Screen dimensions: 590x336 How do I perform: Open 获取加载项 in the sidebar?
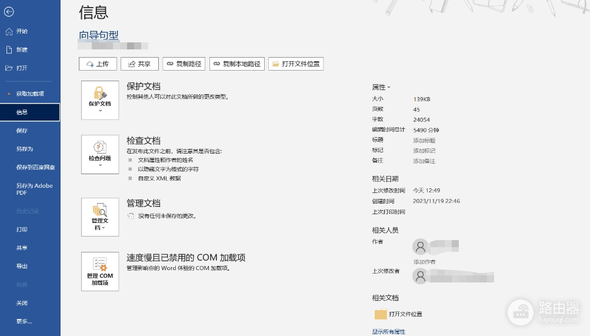point(30,94)
